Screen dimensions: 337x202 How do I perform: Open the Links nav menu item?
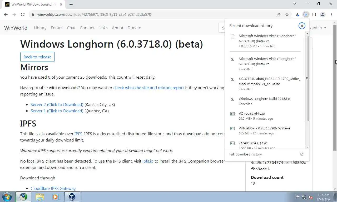tap(103, 28)
